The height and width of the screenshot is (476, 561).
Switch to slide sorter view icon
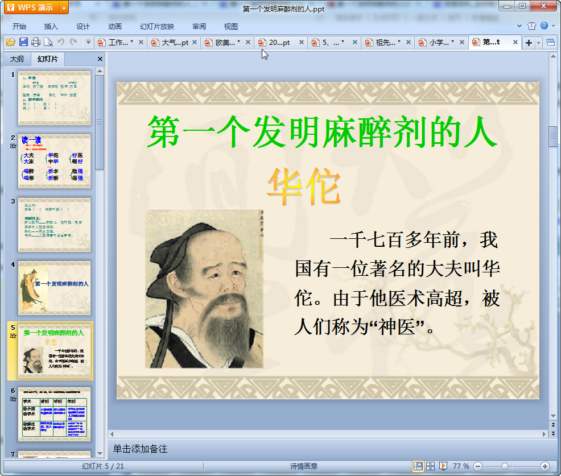[x=430, y=466]
